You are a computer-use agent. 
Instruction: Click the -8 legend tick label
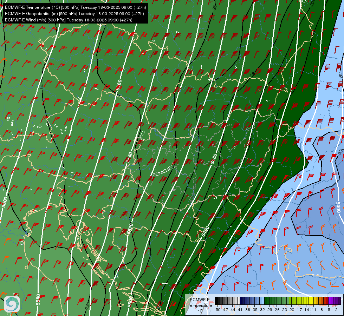(321, 310)
